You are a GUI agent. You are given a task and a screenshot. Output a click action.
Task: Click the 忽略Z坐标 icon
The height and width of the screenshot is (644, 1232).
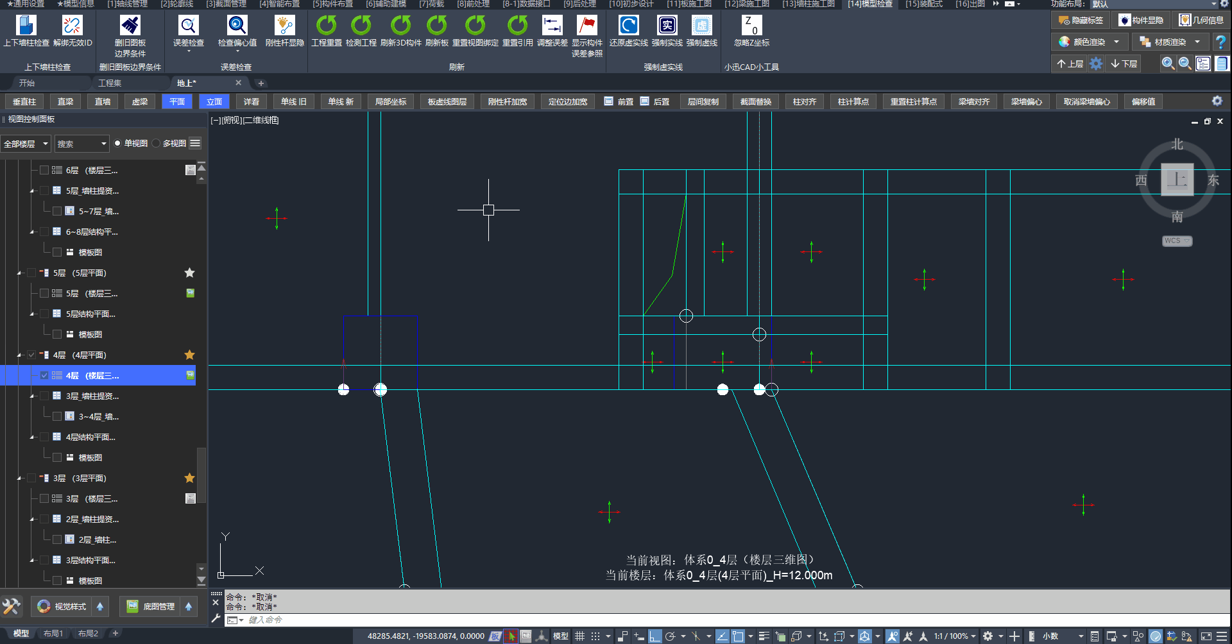751,26
